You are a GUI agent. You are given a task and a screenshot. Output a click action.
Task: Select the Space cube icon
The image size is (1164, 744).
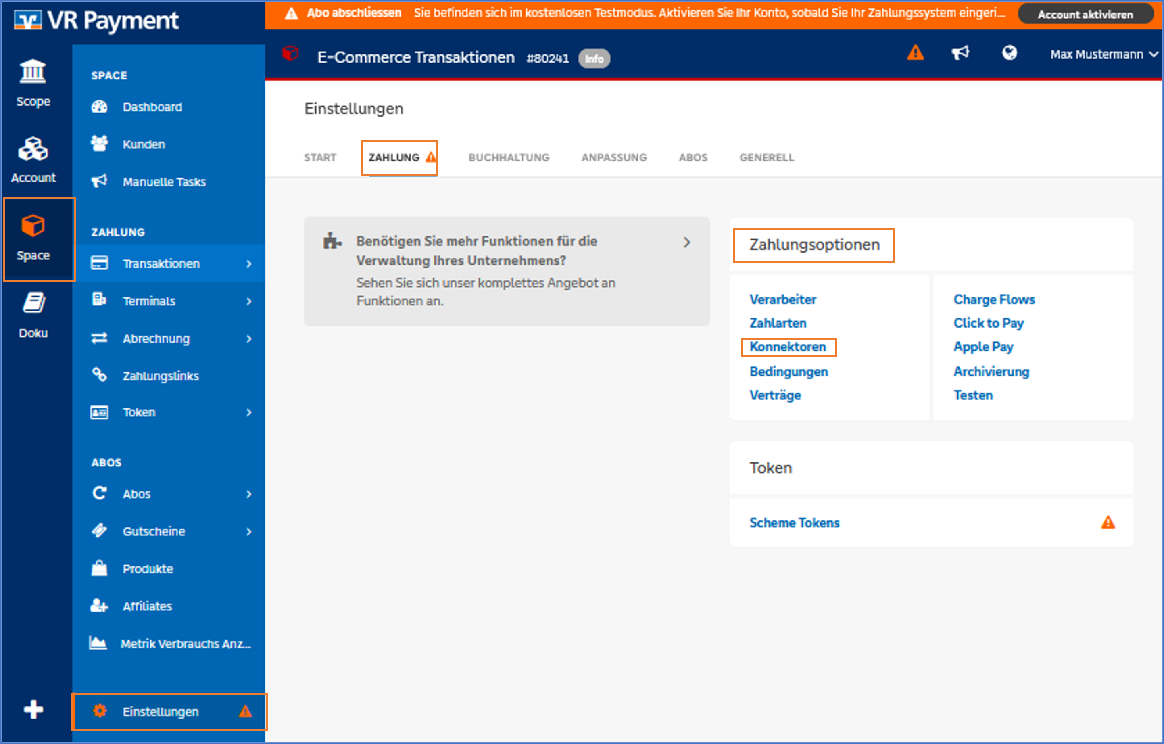33,226
